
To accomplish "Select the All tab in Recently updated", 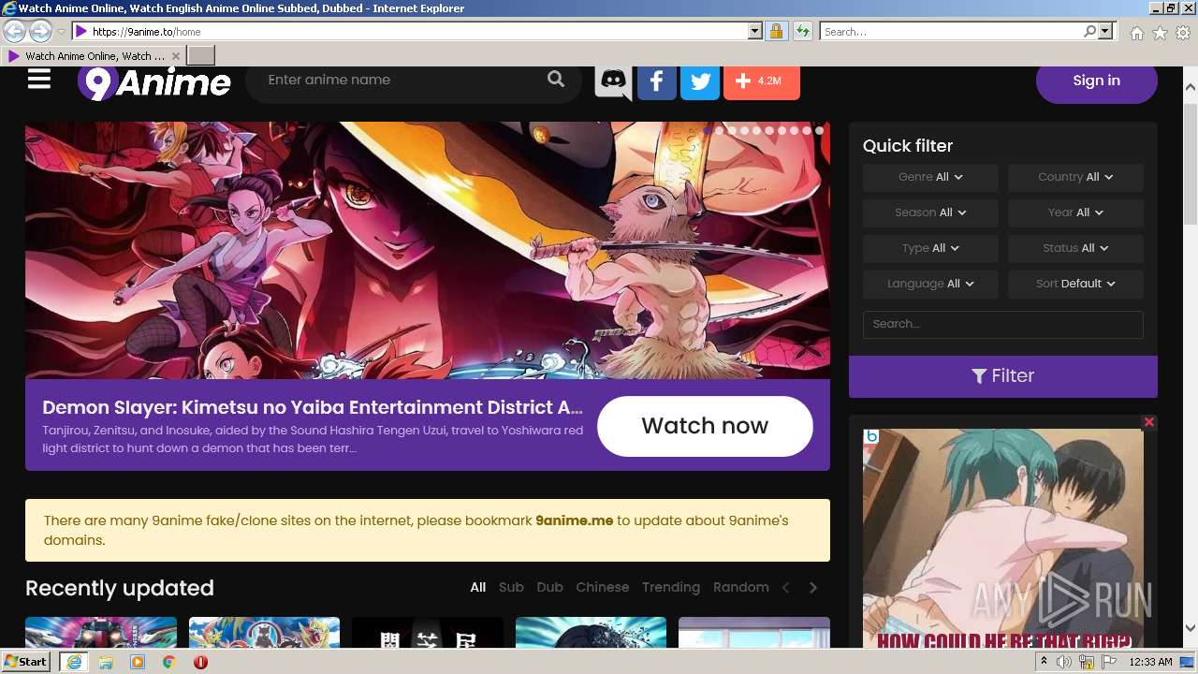I will click(478, 587).
